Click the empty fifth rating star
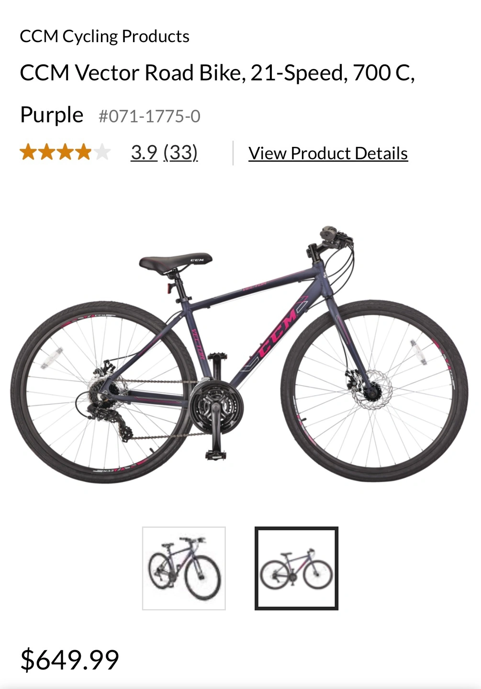Image resolution: width=481 pixels, height=689 pixels. click(x=102, y=152)
